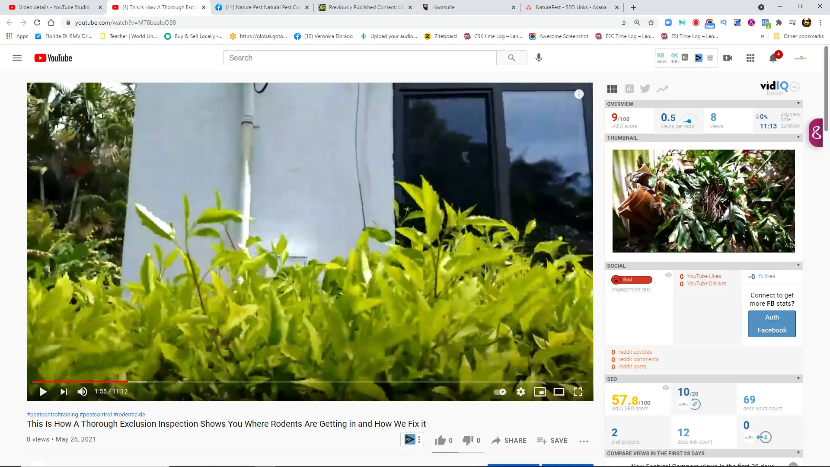
Task: Search with your voice microphone icon
Action: (539, 58)
